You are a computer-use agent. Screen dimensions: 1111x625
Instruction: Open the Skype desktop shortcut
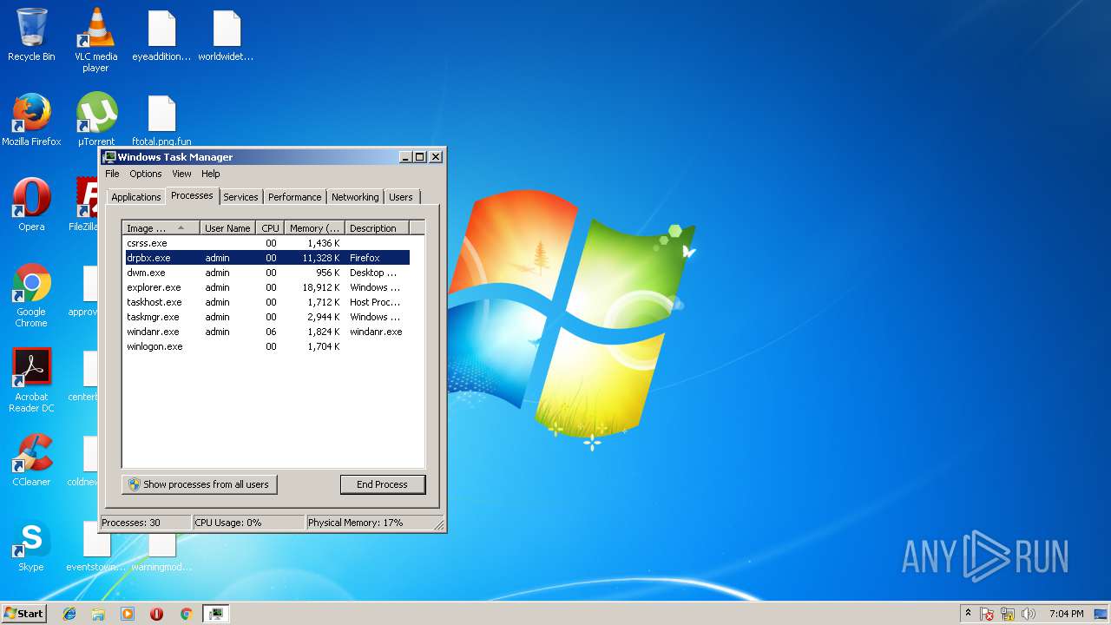pyautogui.click(x=31, y=545)
